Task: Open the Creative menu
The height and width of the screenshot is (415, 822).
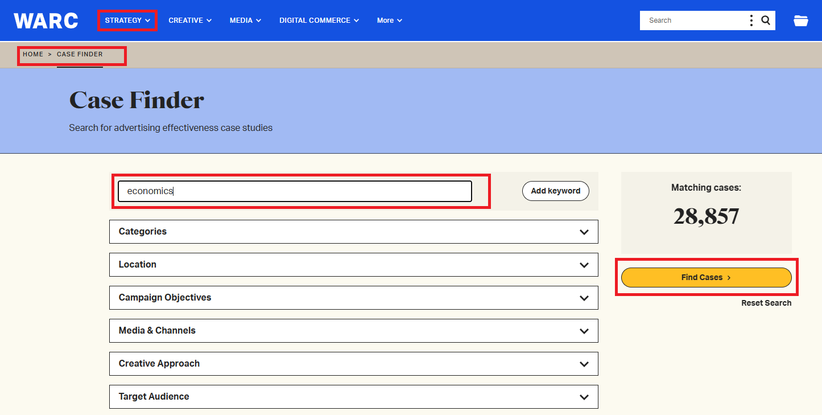Action: point(190,20)
